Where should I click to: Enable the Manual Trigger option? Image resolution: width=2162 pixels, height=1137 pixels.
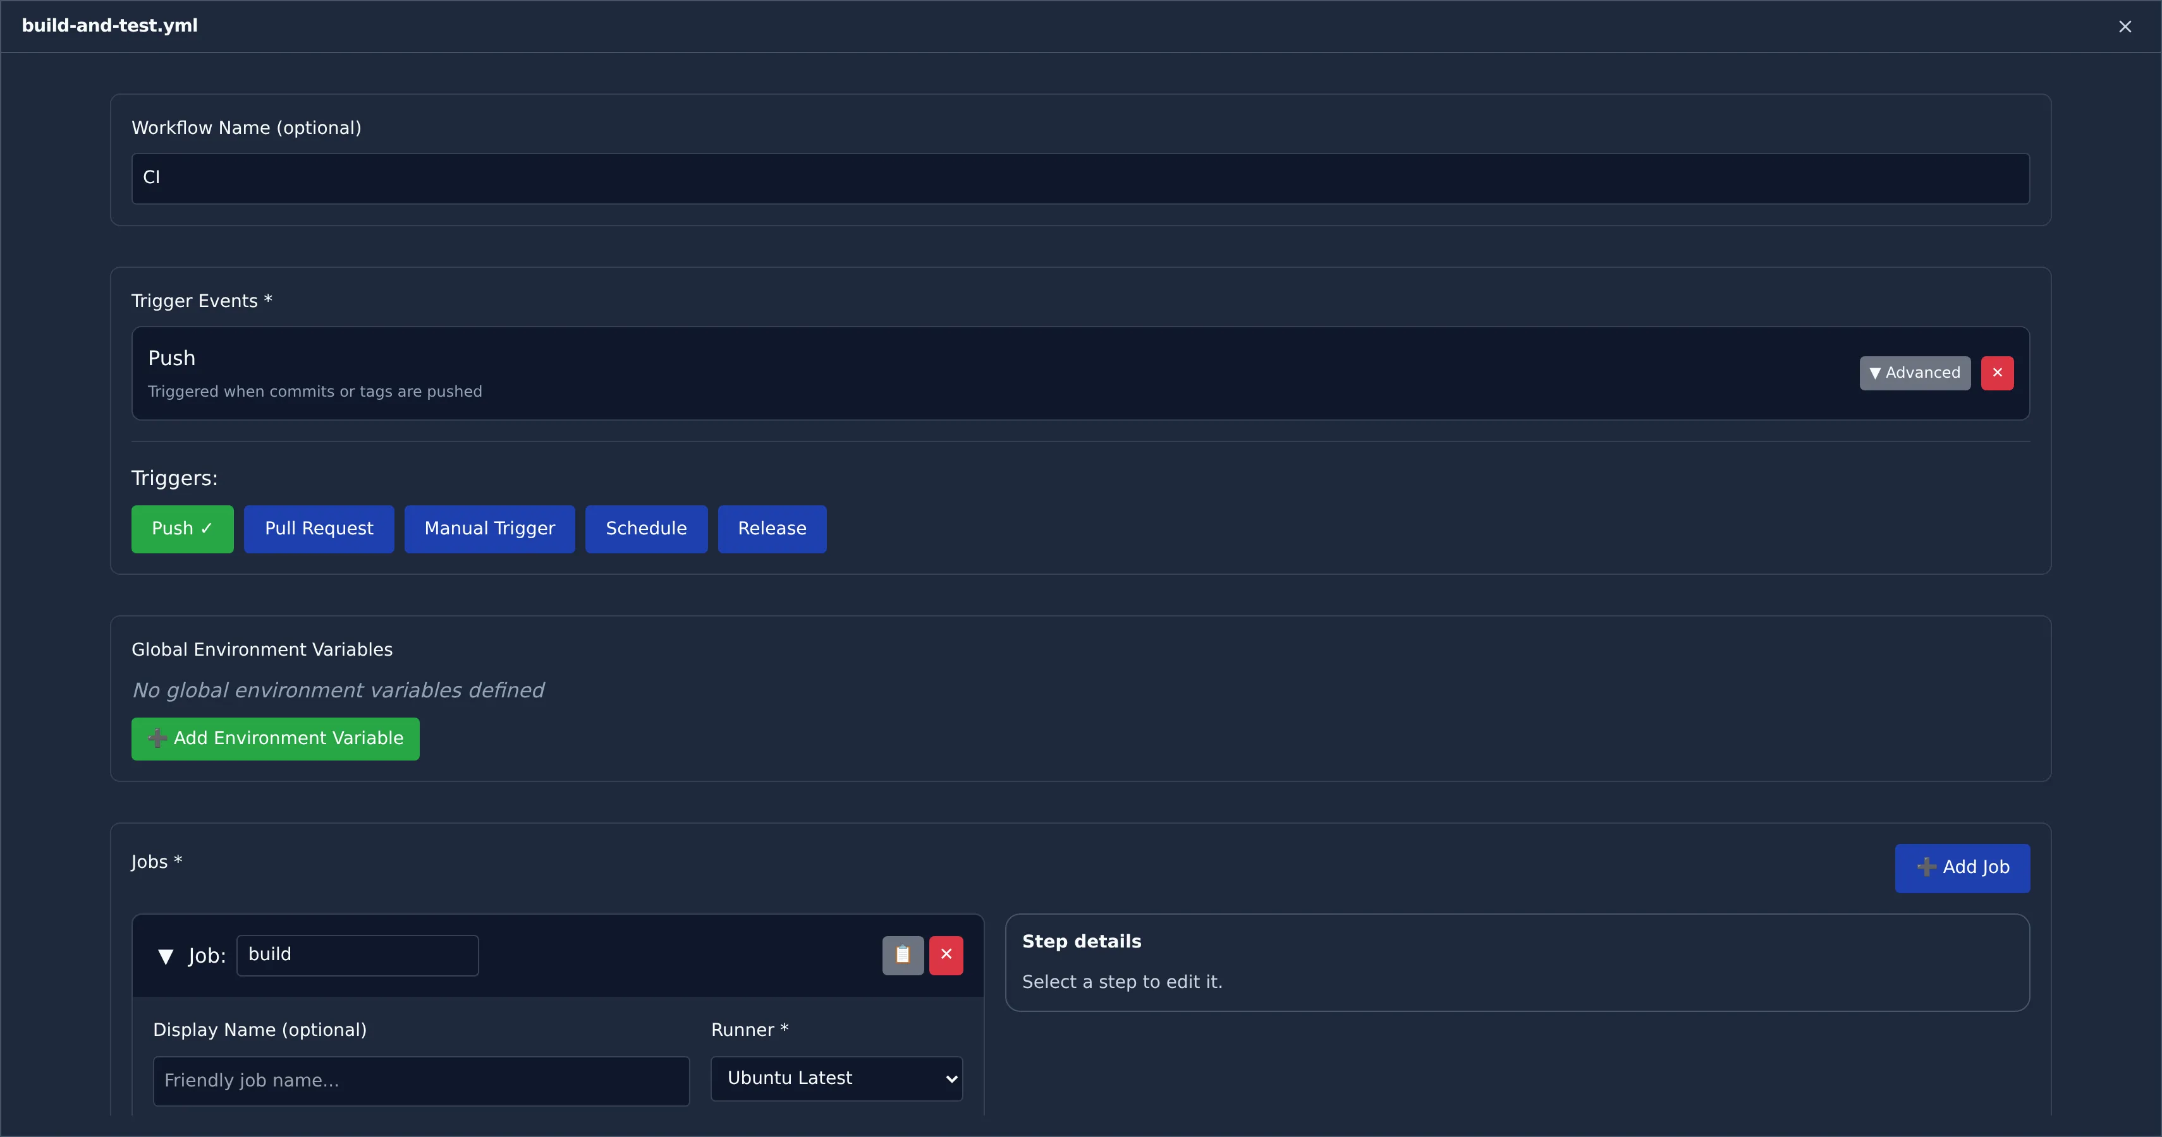489,529
